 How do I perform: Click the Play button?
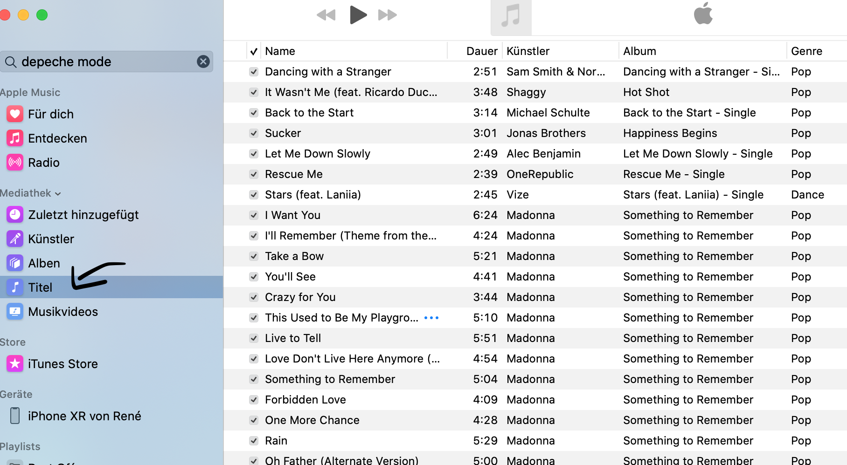358,15
